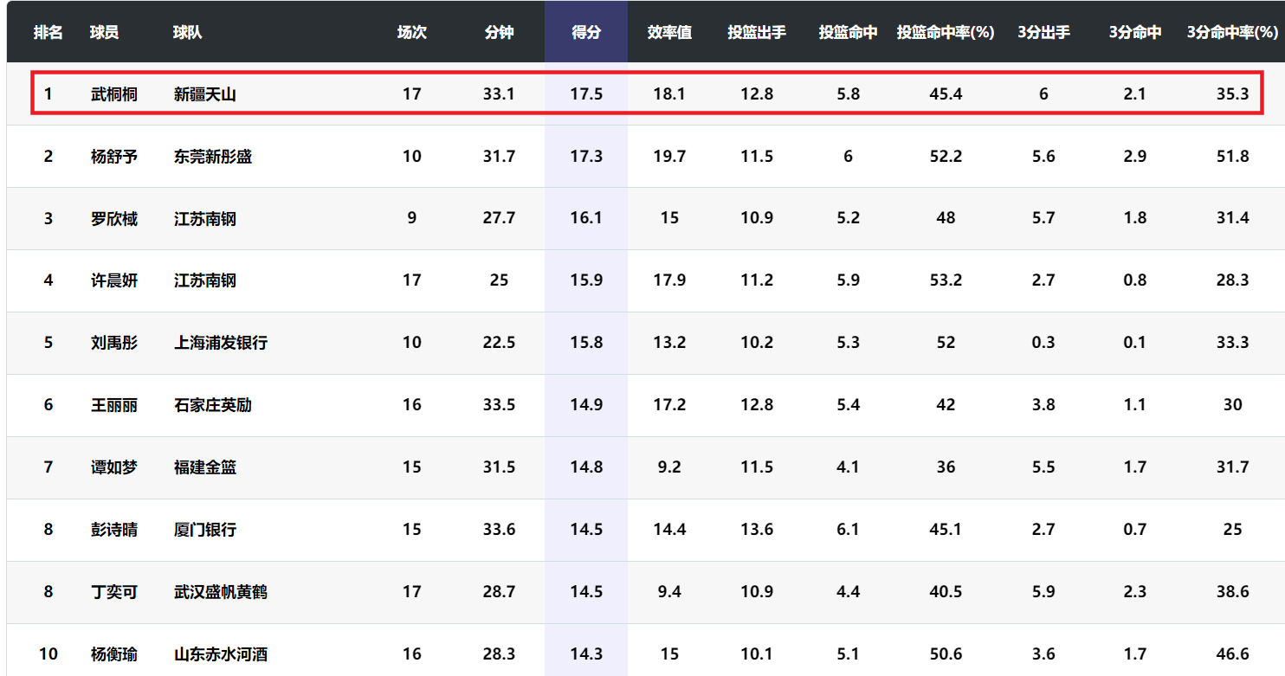Open player 武桐桐's profile

click(114, 94)
